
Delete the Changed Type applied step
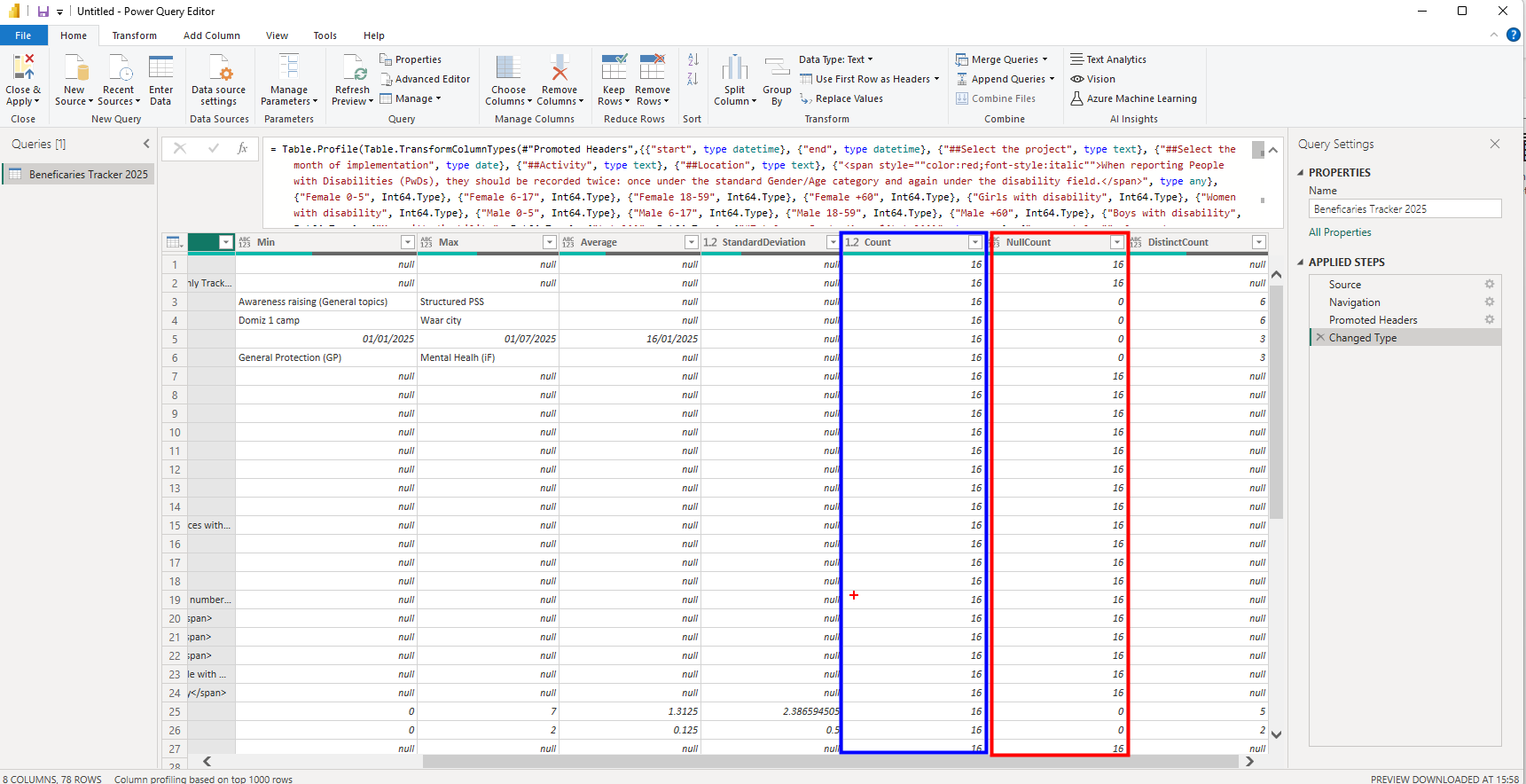coord(1320,338)
